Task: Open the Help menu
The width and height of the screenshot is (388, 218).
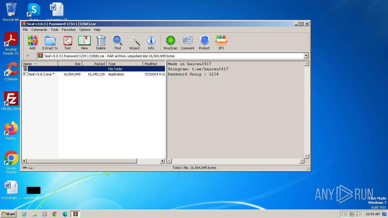Action: point(97,30)
